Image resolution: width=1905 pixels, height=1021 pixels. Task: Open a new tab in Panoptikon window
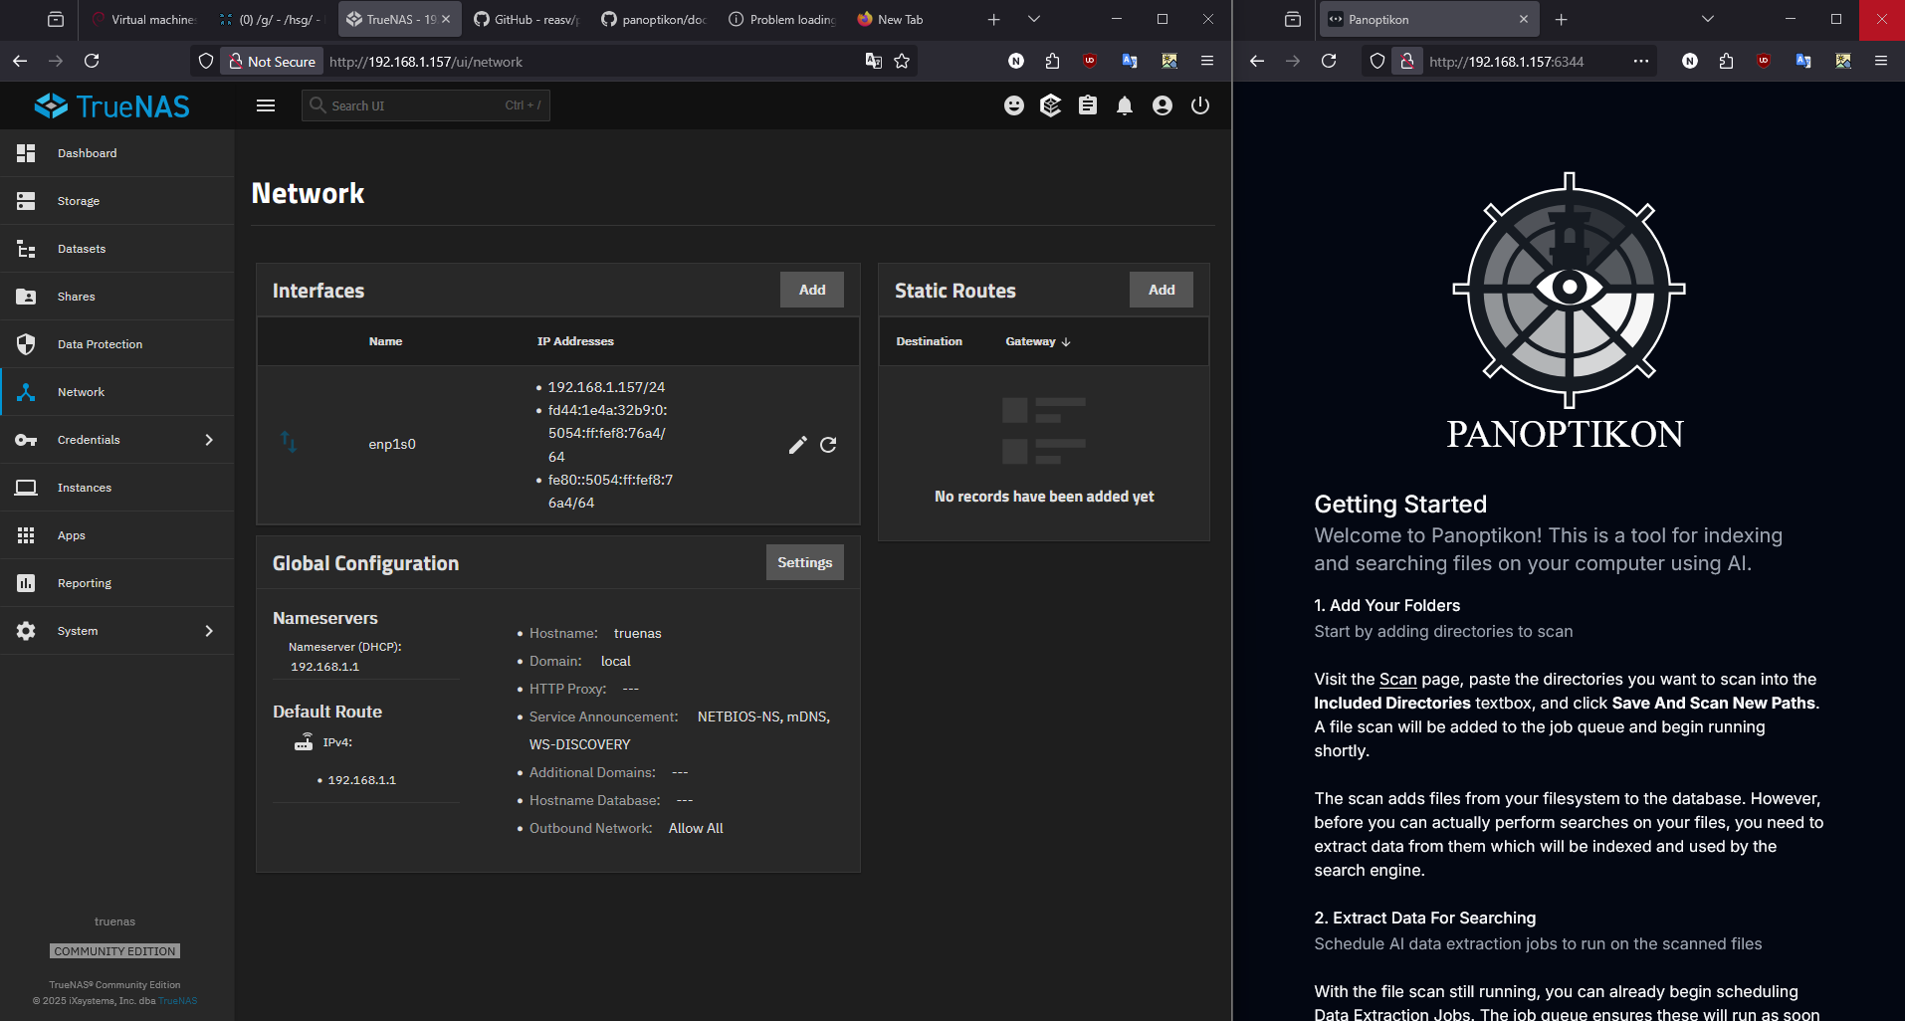tap(1561, 19)
